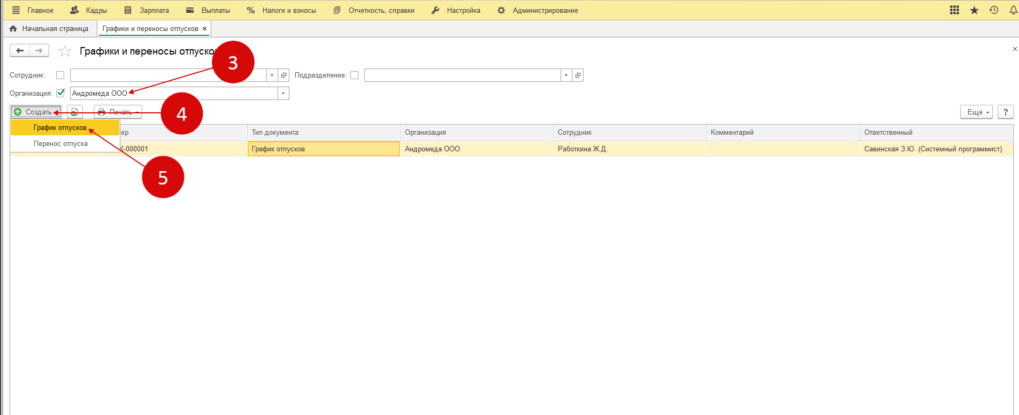1019x415 pixels.
Task: Open the functions grid icon
Action: pyautogui.click(x=954, y=10)
